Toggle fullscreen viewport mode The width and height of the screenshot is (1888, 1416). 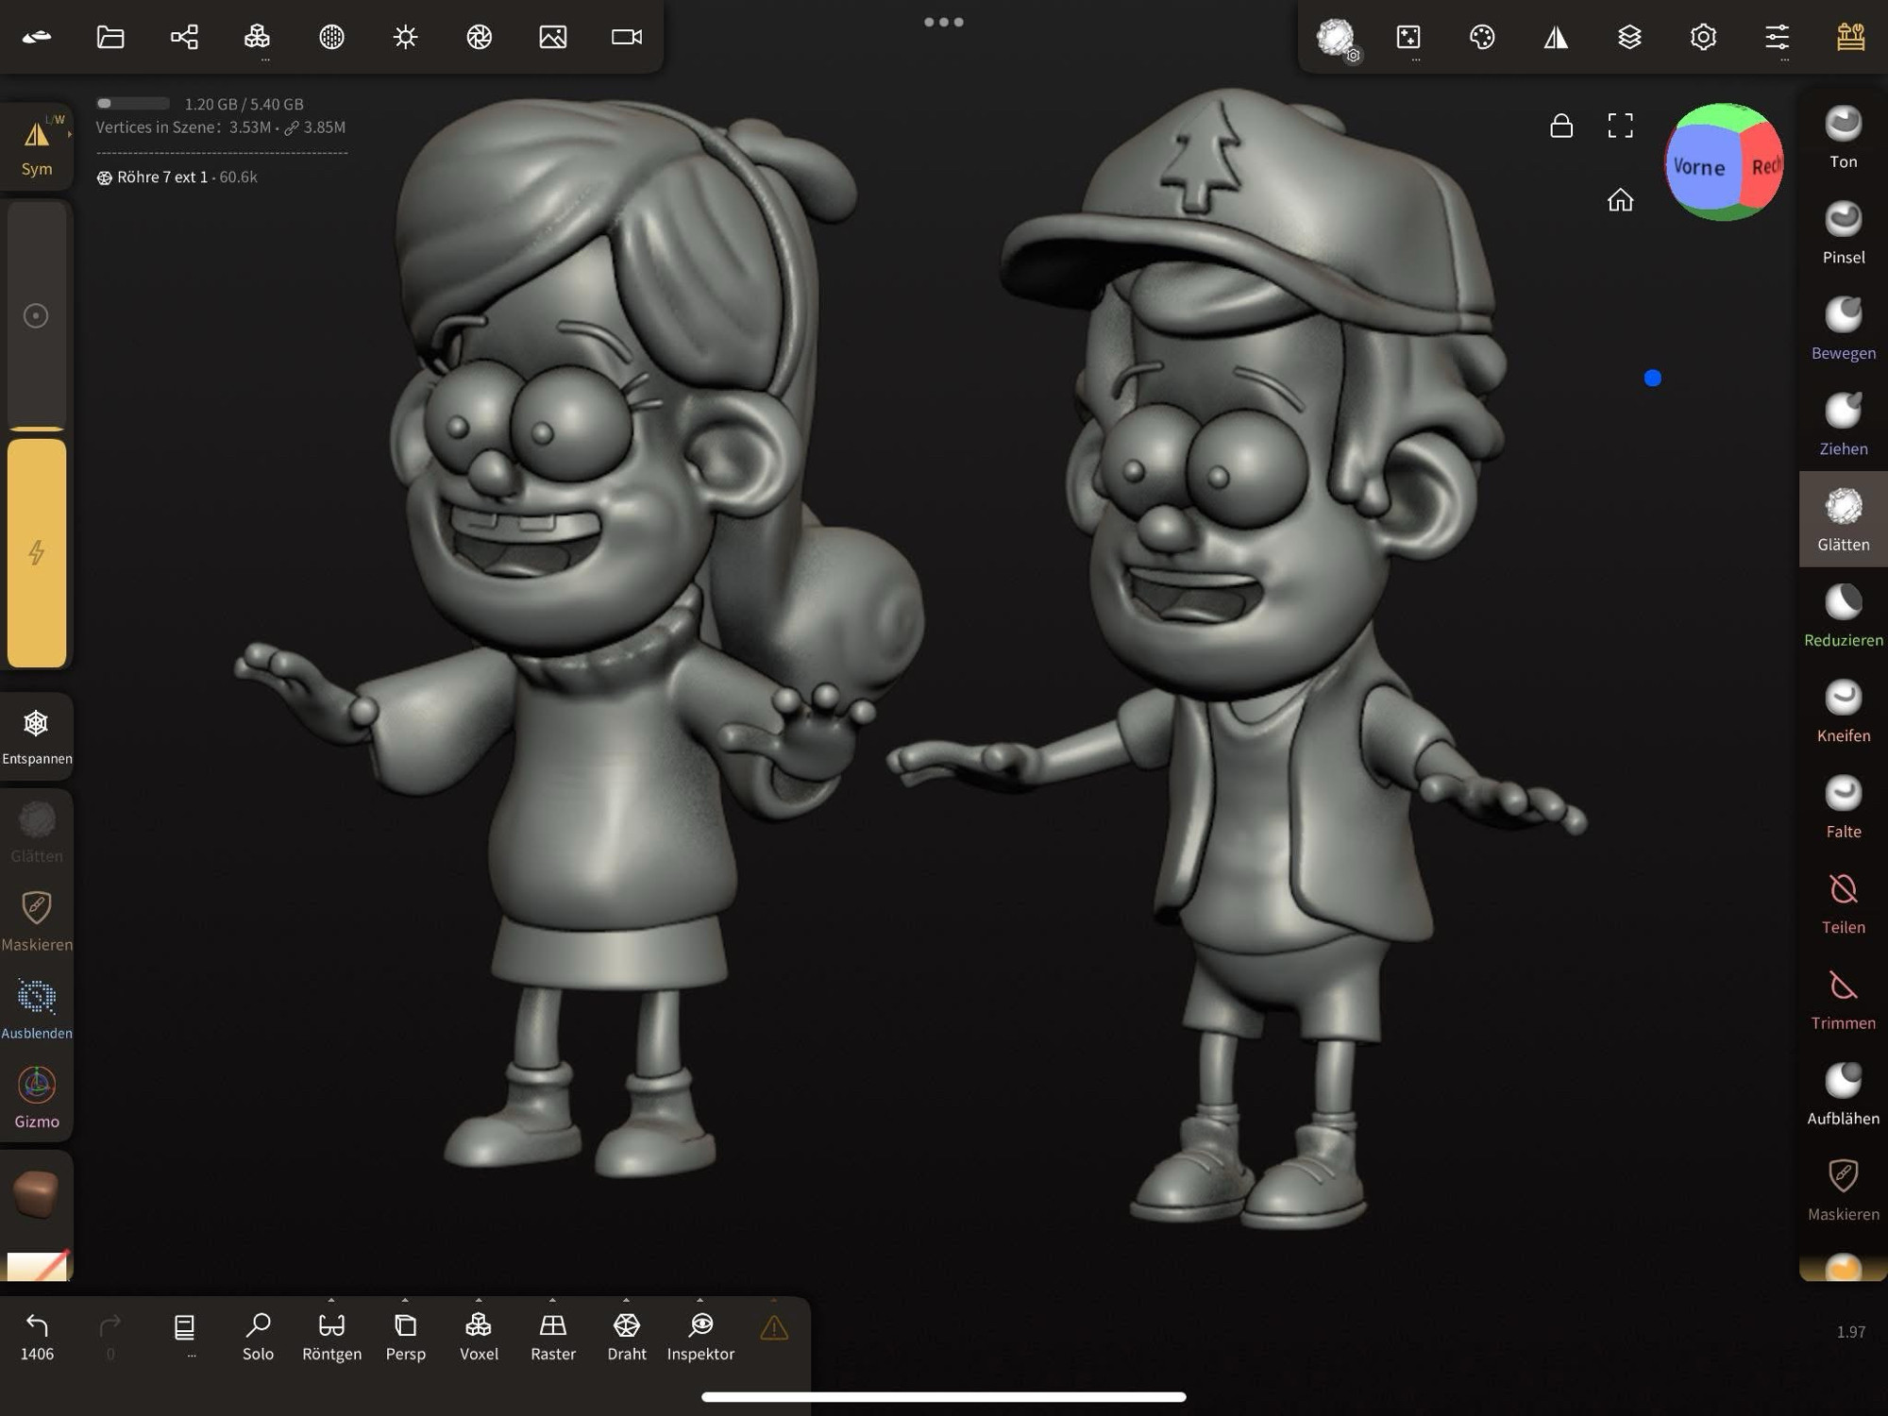tap(1620, 125)
